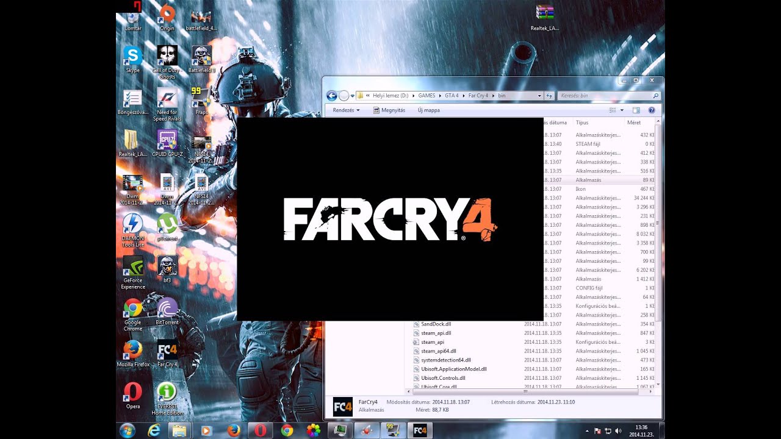The image size is (781, 439).
Task: Click the network icon in system tray
Action: pos(608,431)
